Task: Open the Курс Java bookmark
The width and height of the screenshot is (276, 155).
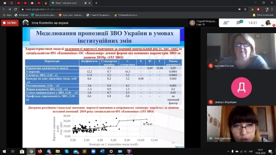Action: point(71,15)
